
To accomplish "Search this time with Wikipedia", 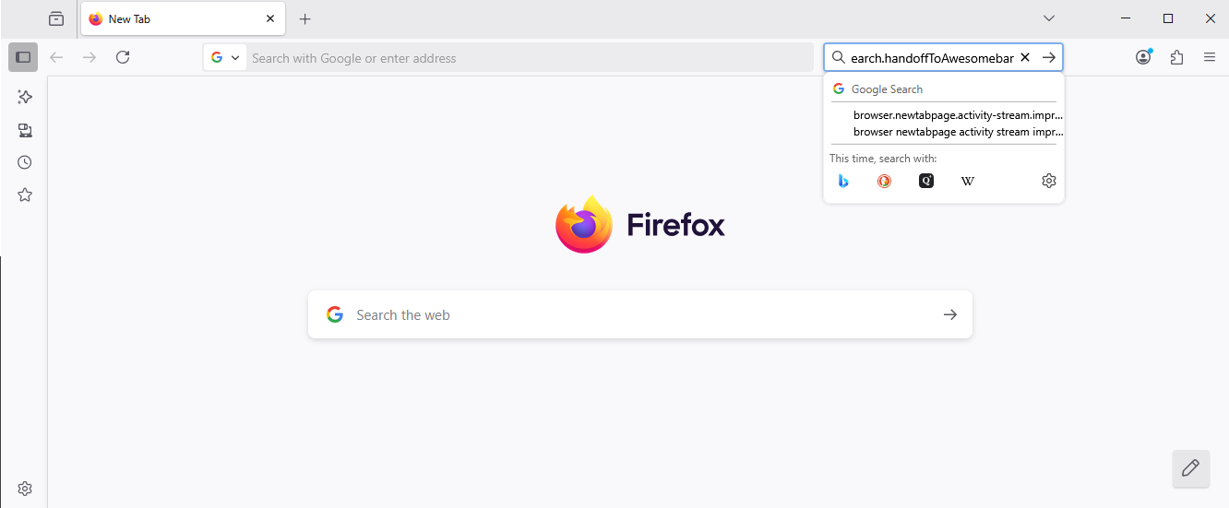I will pos(967,181).
